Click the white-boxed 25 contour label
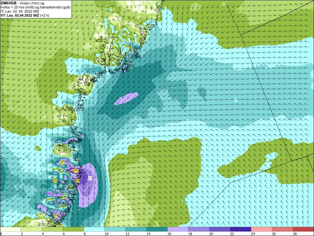This screenshot has height=236, width=314. point(90,178)
